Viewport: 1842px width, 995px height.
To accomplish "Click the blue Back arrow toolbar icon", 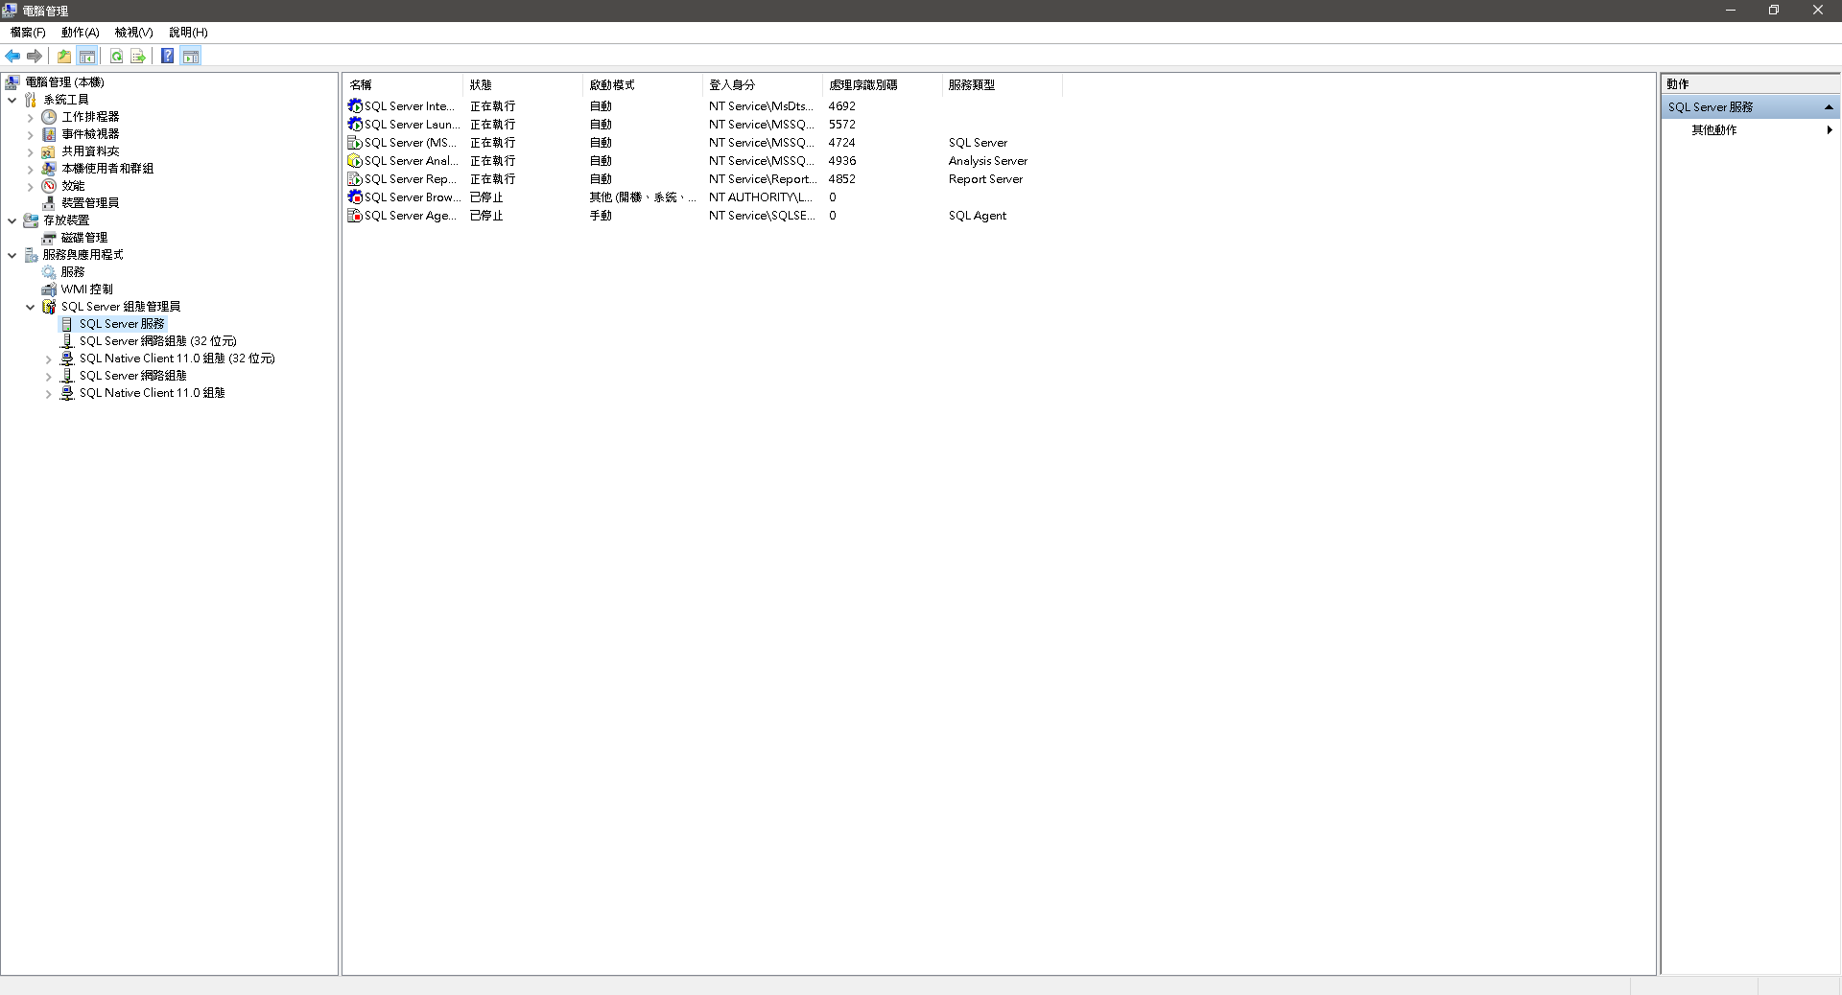I will tap(12, 56).
